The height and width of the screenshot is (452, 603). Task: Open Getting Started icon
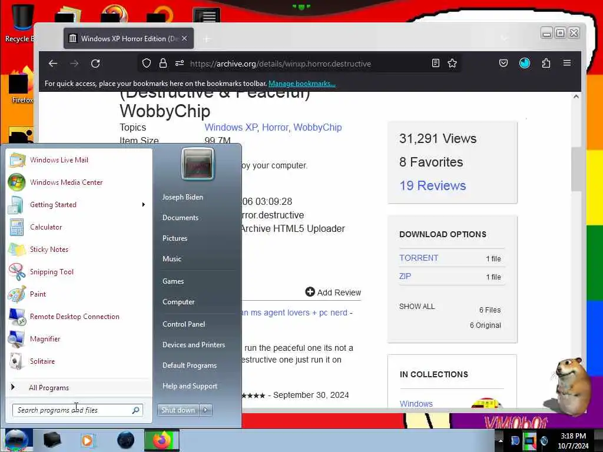coord(16,205)
